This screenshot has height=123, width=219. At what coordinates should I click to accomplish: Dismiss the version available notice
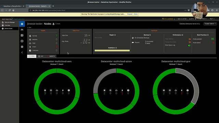click(175, 19)
